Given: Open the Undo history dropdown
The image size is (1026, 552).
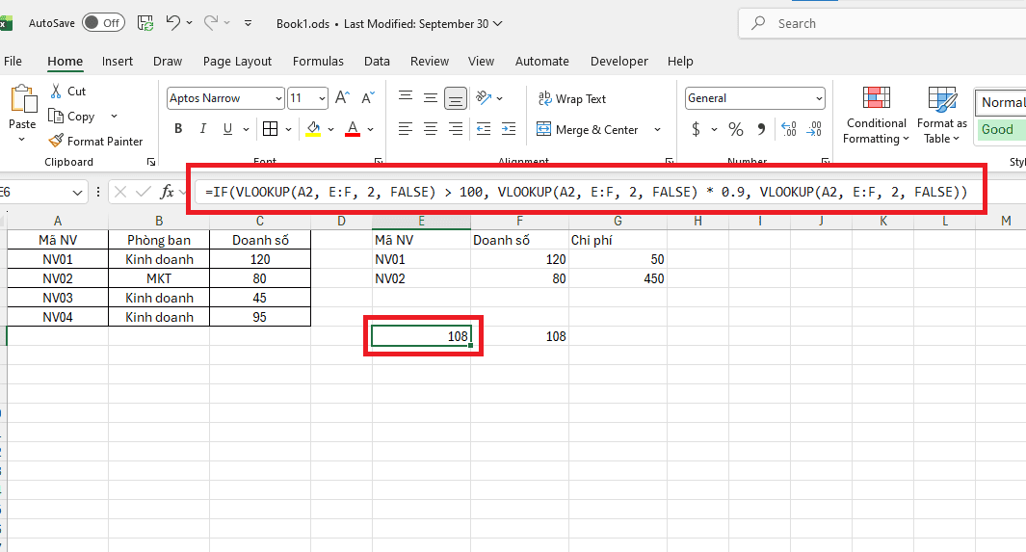Looking at the screenshot, I should click(x=190, y=23).
